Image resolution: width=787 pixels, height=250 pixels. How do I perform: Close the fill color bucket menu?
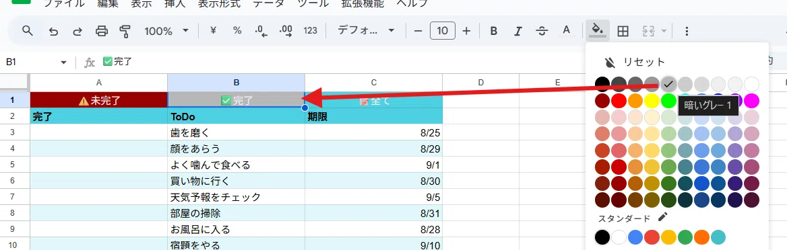597,30
